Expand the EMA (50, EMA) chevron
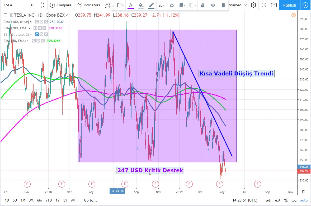 (28, 41)
